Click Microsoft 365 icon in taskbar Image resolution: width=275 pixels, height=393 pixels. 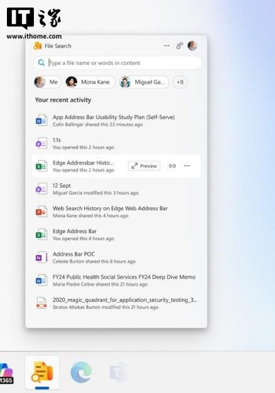pos(6,372)
